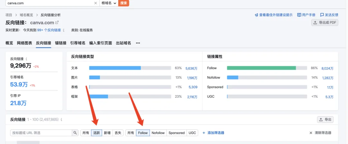This screenshot has height=144, width=348.
Task: Click the 2,116万 框架 link count
Action: (192, 97)
